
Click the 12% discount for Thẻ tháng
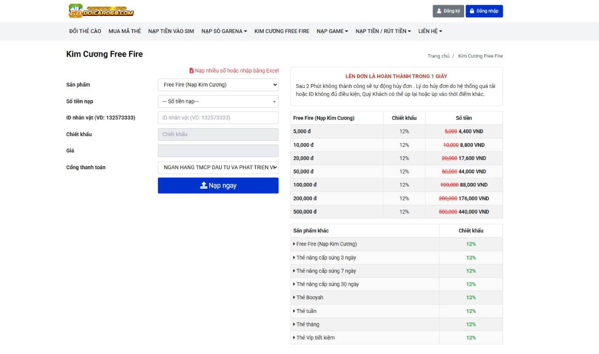(x=471, y=325)
